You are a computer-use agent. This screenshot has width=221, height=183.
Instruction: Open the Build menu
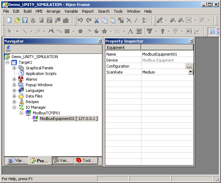27,11
